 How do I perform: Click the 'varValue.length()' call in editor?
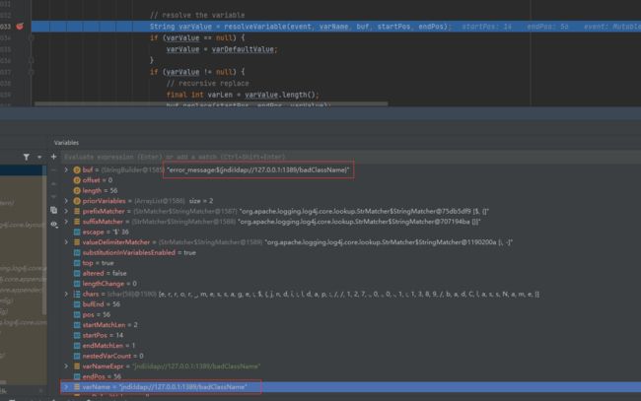[280, 95]
